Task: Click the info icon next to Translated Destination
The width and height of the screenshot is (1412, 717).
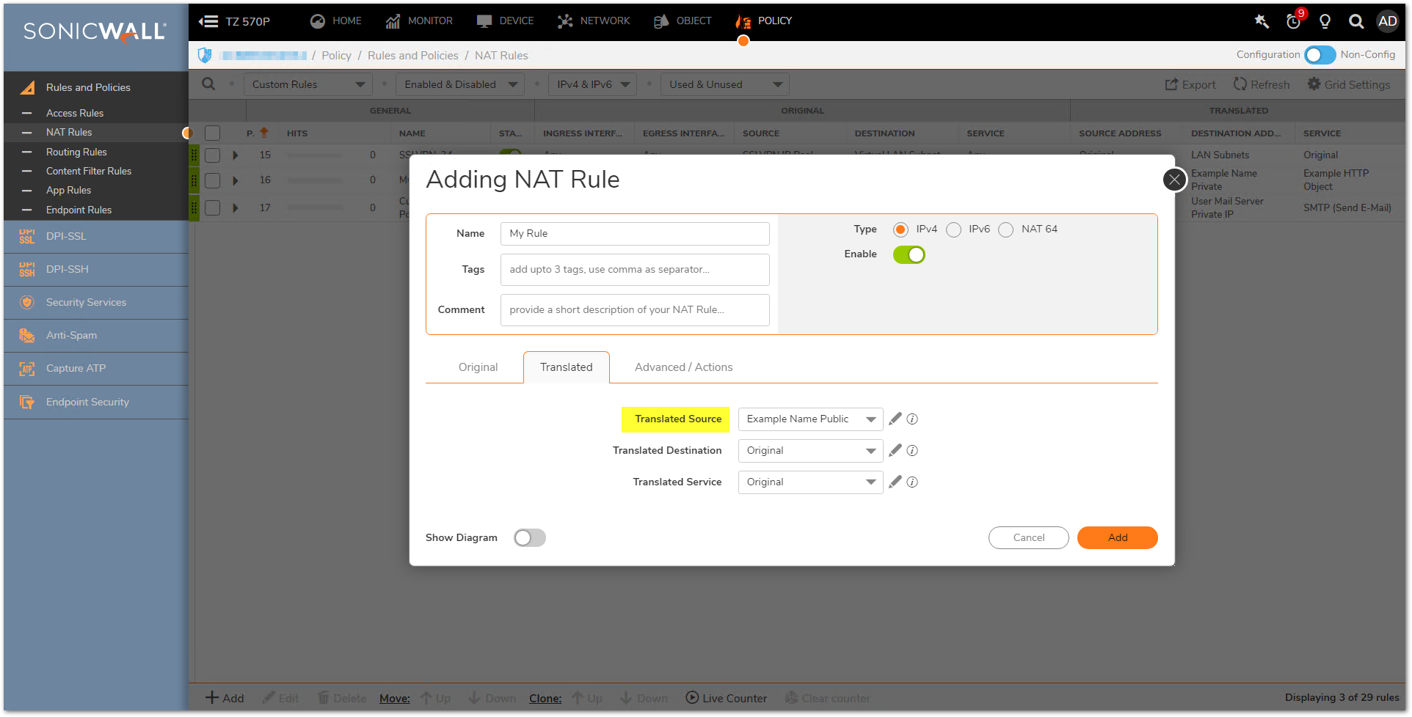Action: point(912,451)
